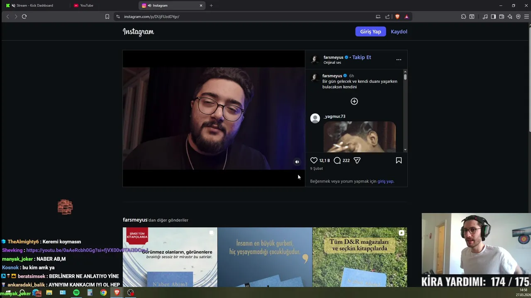Open Tüm D&R mağazaları post thumbnail
Viewport: 531px width, 298px height.
tap(360, 257)
